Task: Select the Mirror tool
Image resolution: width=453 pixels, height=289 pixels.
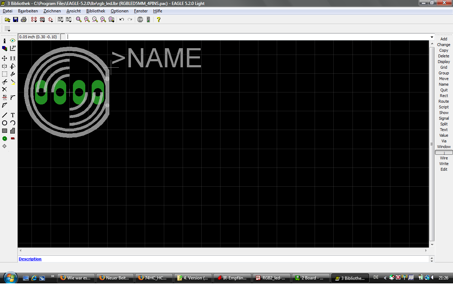Action: (5, 66)
